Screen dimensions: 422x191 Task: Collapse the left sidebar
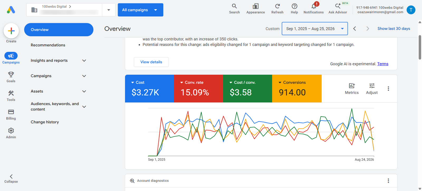(11, 179)
